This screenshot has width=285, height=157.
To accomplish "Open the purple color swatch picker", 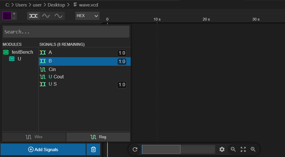I will point(7,16).
